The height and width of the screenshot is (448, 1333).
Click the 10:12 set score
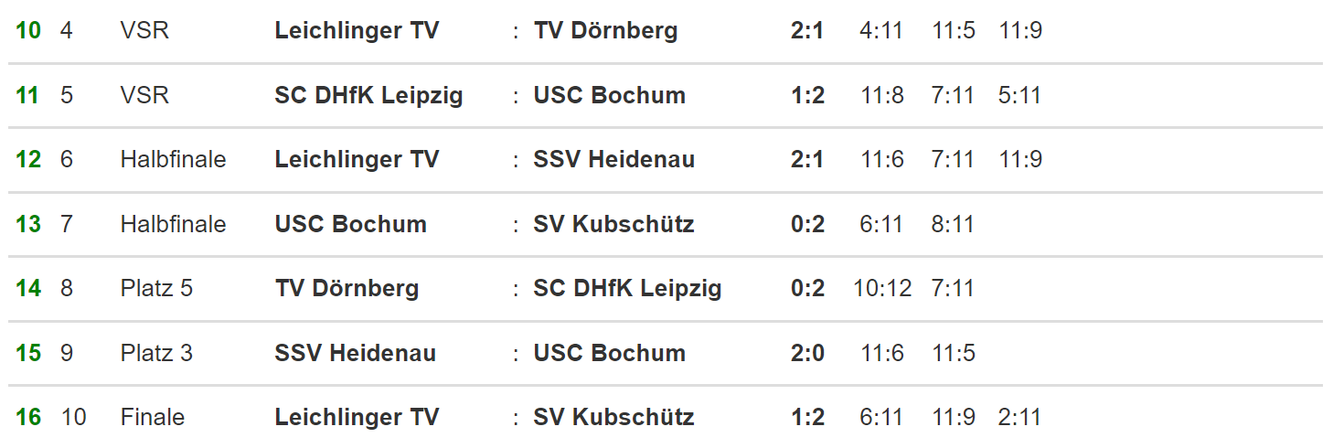882,288
